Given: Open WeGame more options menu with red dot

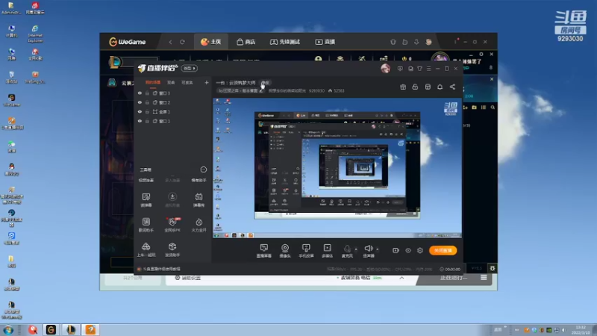Looking at the screenshot, I should tap(455, 42).
